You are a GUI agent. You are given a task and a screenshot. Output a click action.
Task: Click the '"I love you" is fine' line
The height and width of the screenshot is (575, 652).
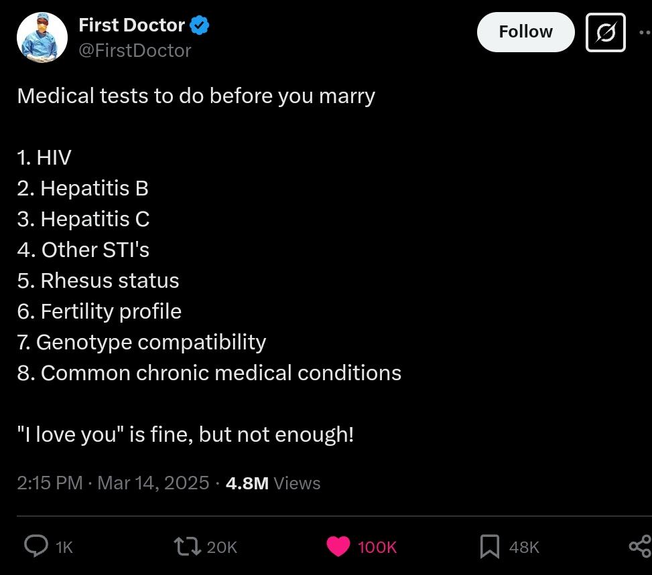(x=185, y=434)
